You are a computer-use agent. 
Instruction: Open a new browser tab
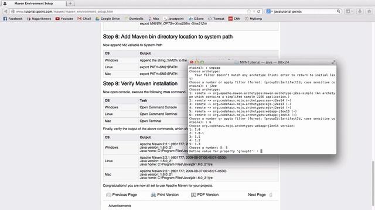(70, 3)
